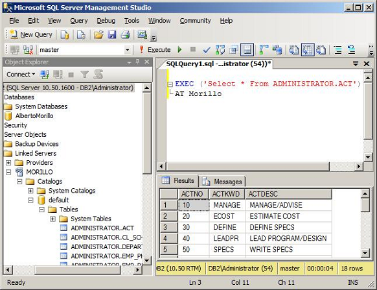Expand the Providers node
The image size is (377, 290).
coord(8,163)
